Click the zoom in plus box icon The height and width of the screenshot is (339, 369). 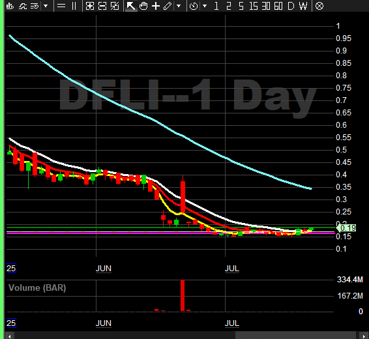90,6
